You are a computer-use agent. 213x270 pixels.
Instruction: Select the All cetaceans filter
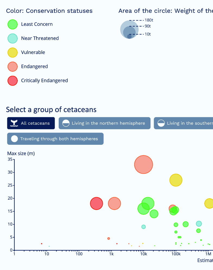(31, 123)
